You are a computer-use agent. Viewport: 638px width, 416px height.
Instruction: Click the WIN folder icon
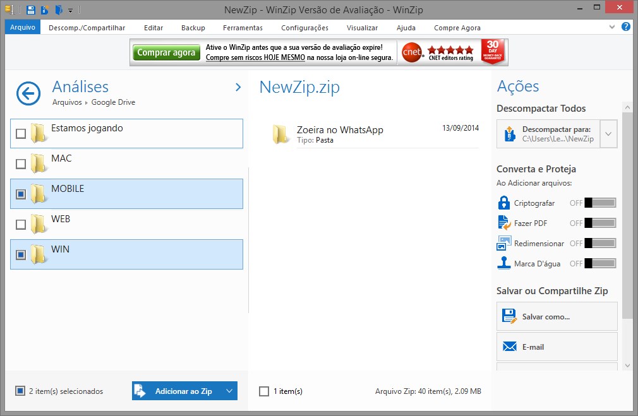[39, 254]
